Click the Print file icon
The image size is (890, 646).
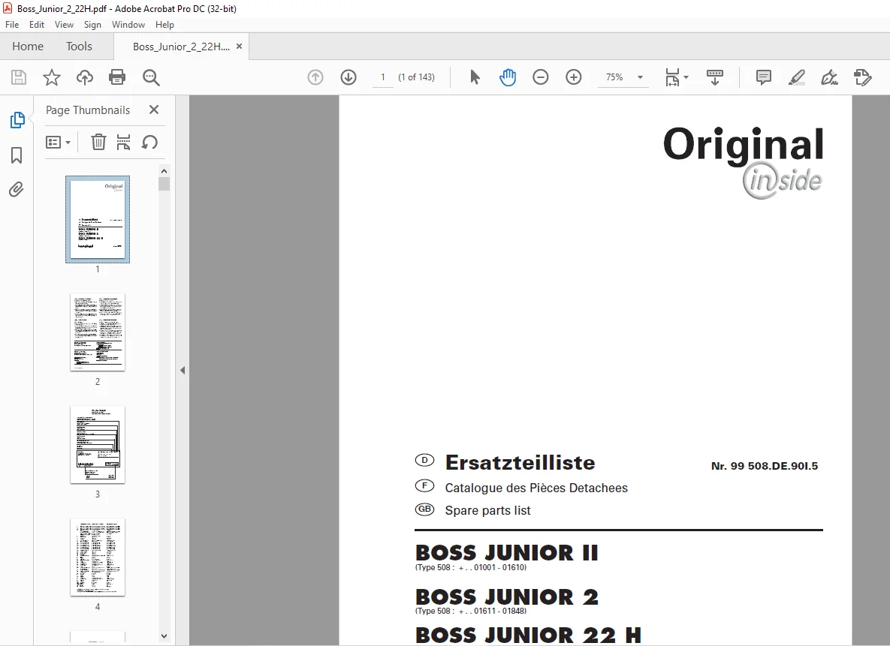(x=117, y=77)
